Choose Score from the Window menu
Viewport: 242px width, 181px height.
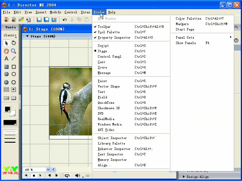point(131,67)
